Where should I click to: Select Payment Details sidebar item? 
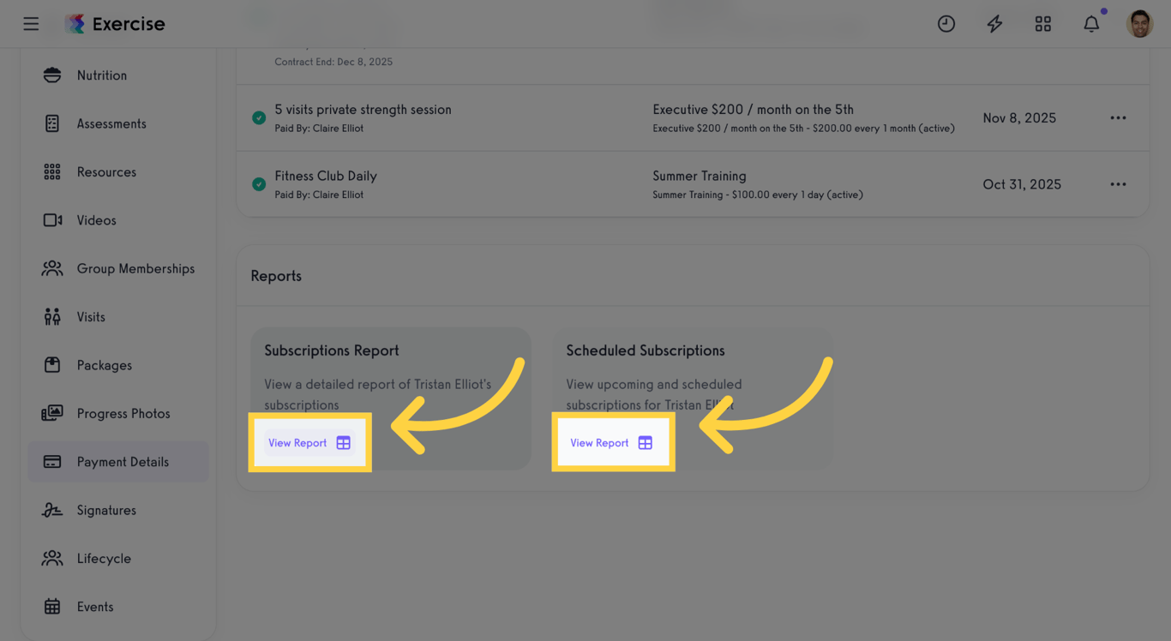[x=122, y=462]
